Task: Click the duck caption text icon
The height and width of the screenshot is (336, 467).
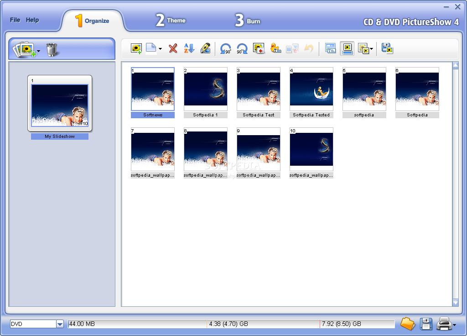Action: click(x=275, y=48)
